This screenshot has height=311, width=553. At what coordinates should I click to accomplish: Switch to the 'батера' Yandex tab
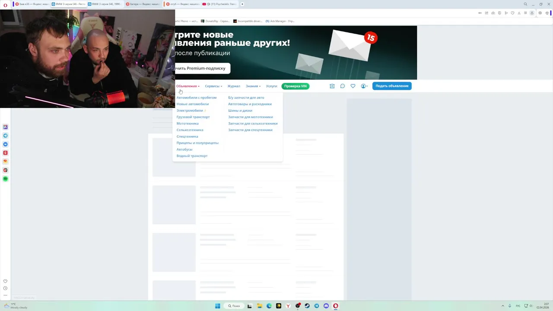click(x=143, y=4)
